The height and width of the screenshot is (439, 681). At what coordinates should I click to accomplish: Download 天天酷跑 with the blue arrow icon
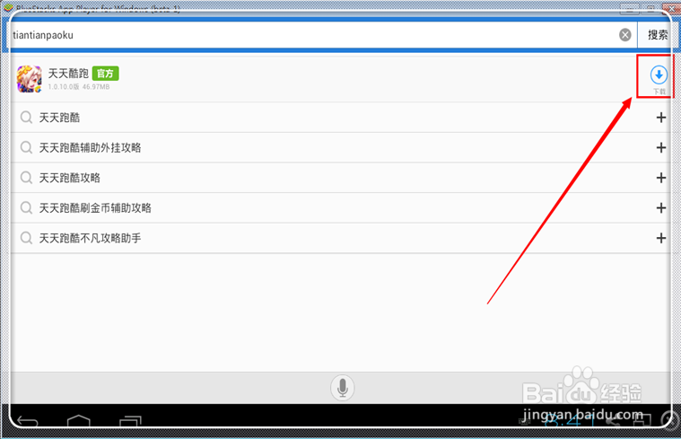point(659,75)
